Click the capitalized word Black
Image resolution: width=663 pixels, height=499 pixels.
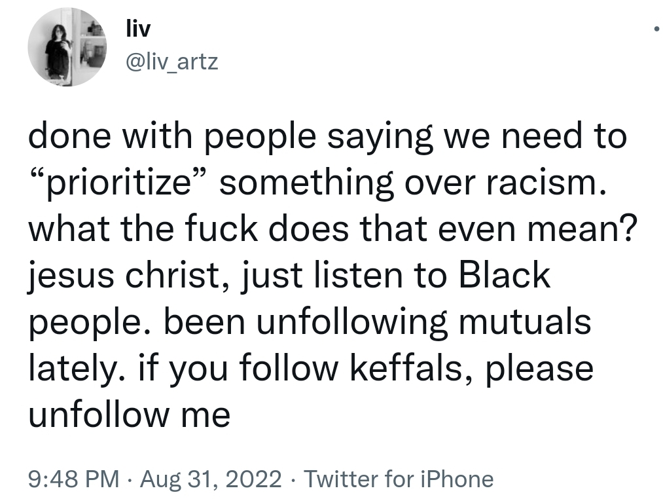(x=505, y=275)
